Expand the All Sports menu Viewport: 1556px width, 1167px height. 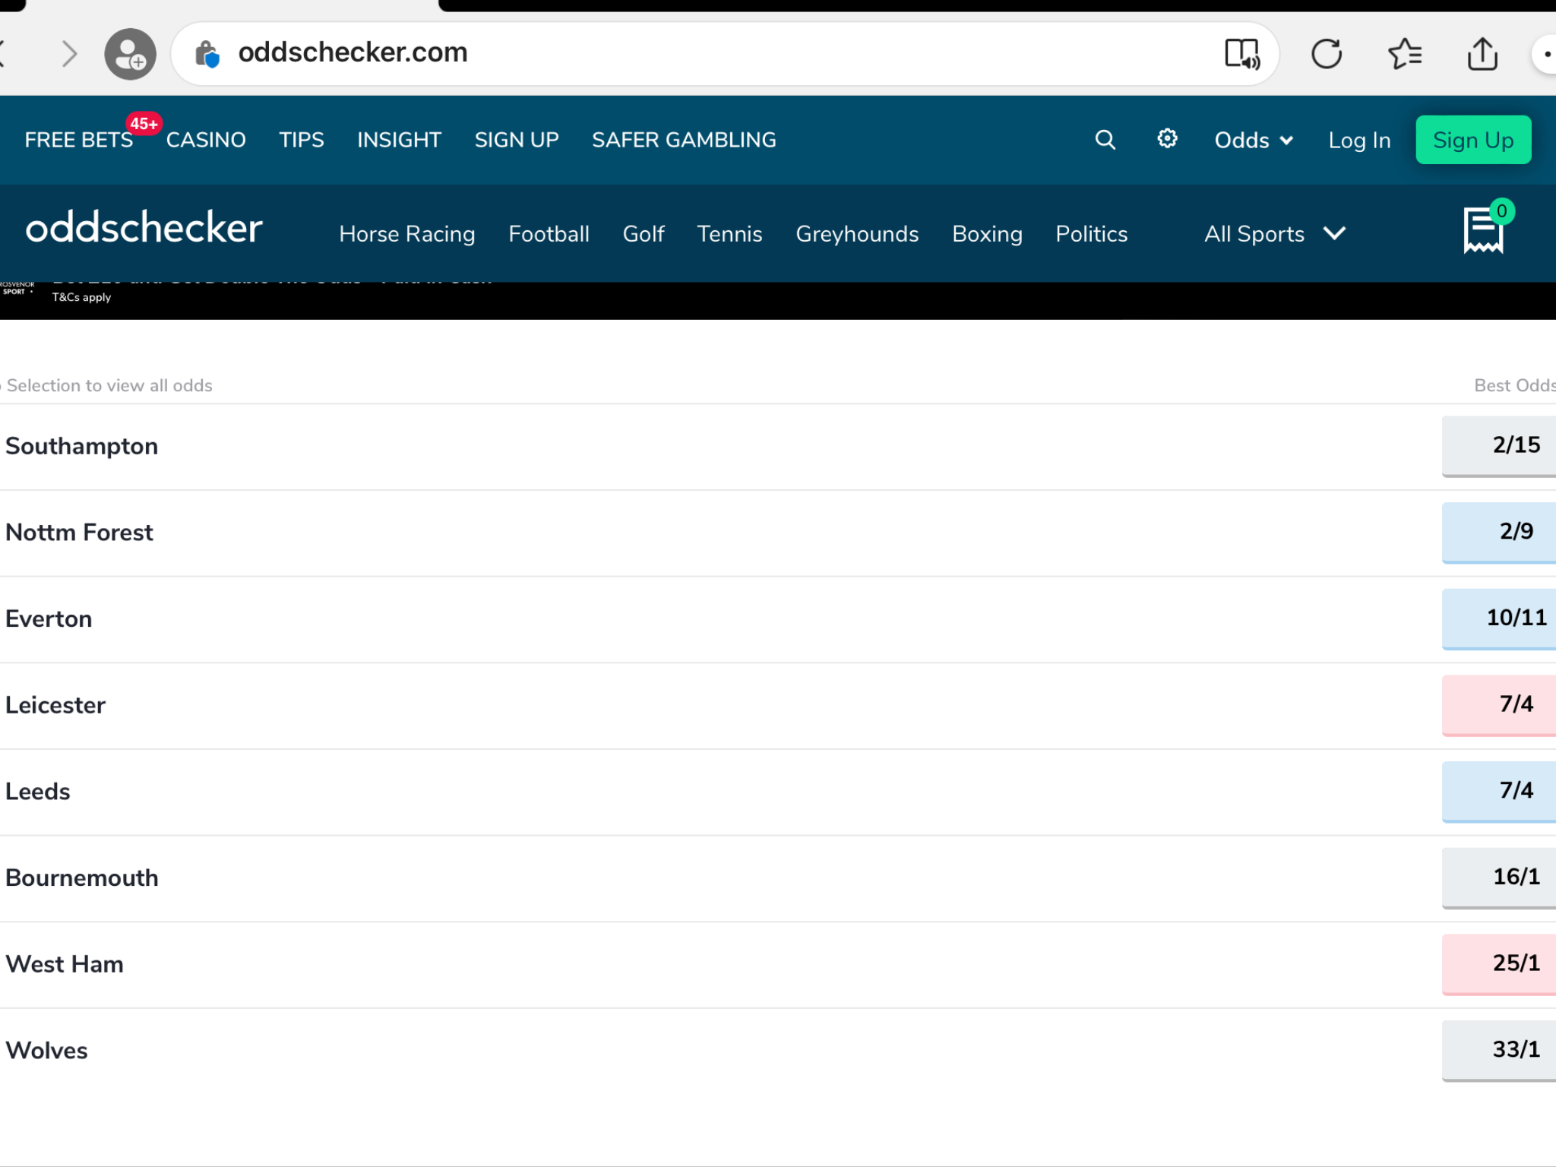point(1275,234)
